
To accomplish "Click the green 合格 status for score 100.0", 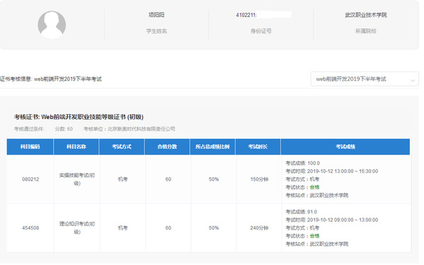I will pos(314,187).
